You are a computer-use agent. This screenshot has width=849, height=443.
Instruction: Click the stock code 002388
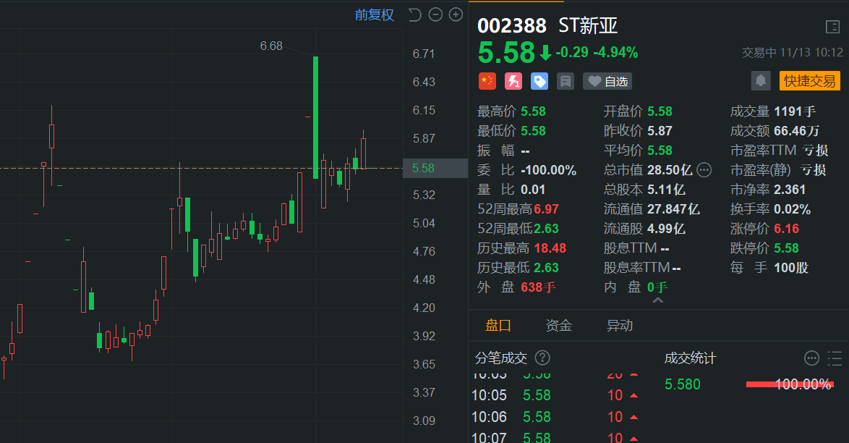coord(512,26)
